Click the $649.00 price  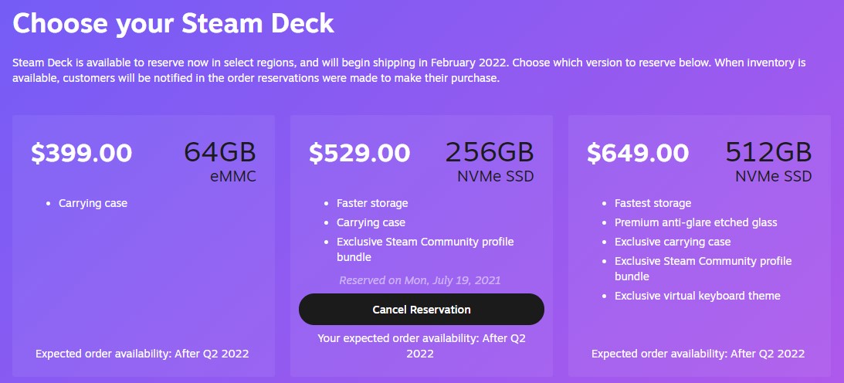[x=637, y=153]
